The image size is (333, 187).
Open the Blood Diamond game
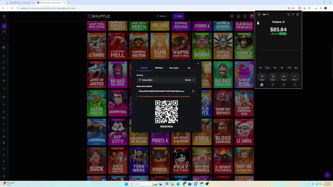223,132
